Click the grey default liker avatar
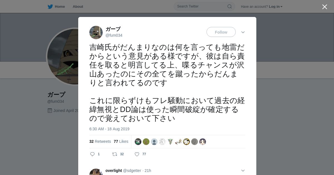This screenshot has width=334, height=175. point(154,142)
